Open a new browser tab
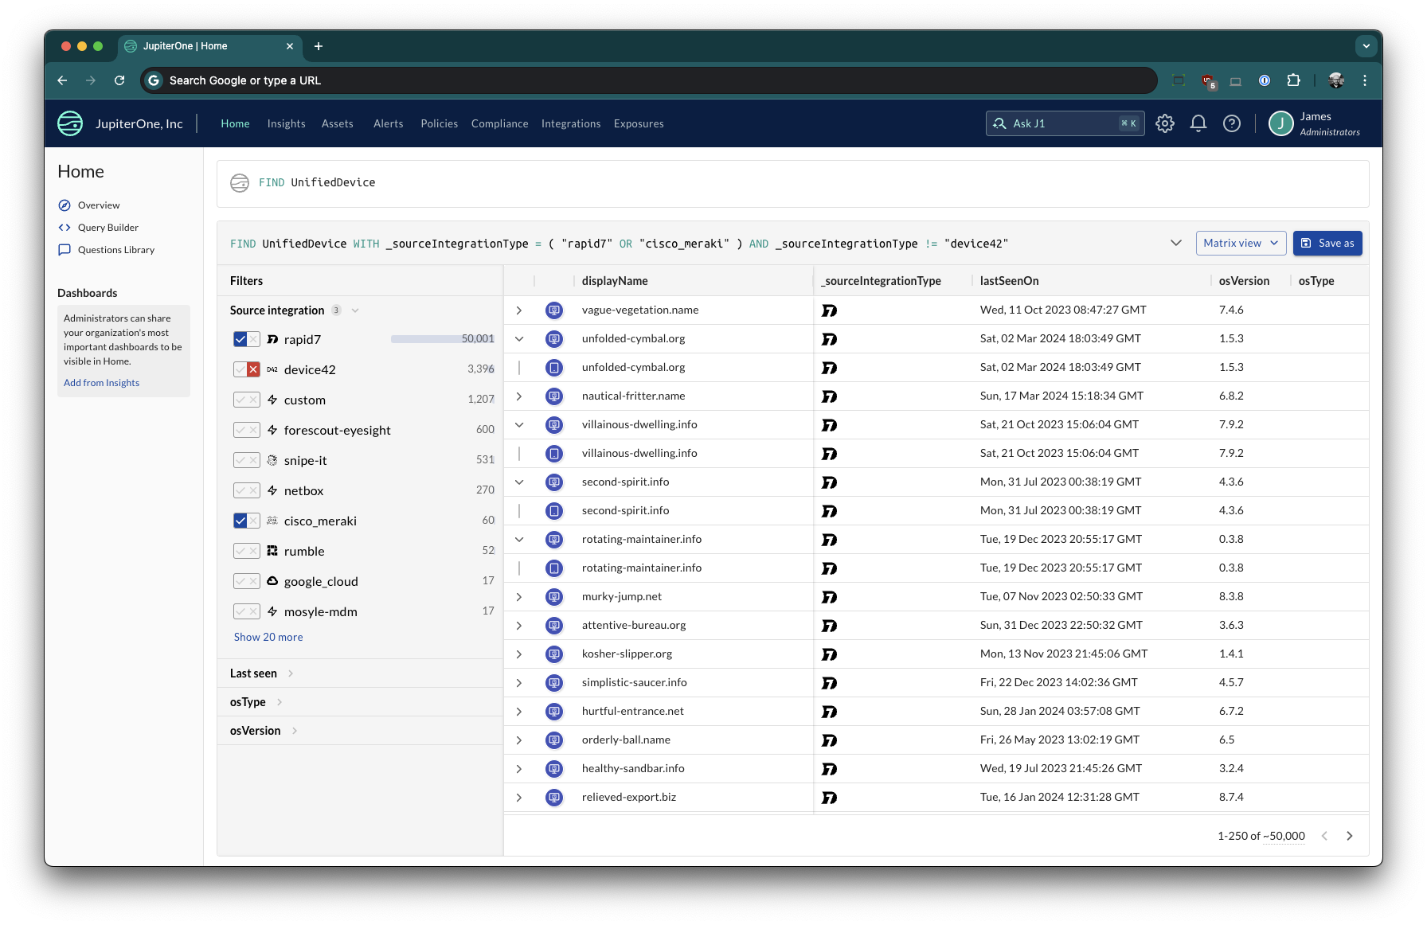Viewport: 1427px width, 925px height. 319,46
